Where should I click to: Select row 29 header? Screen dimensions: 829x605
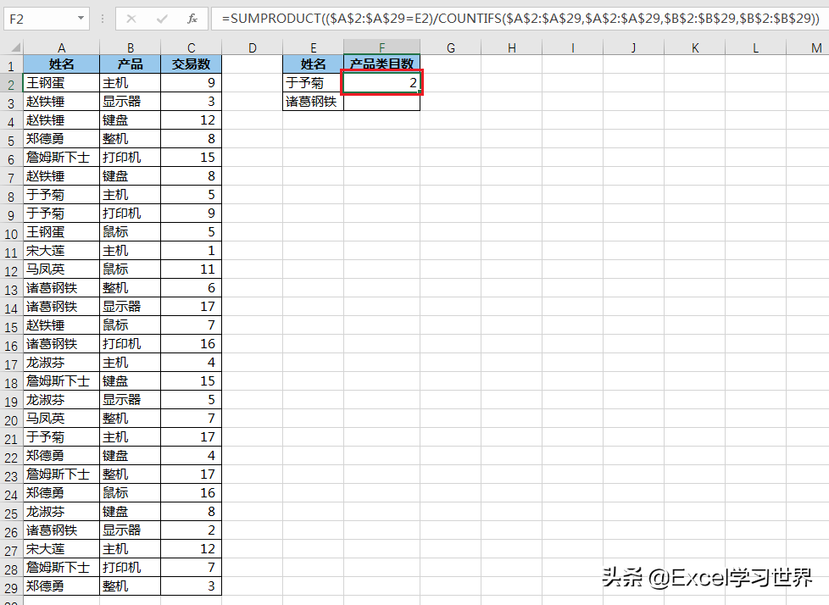click(11, 587)
